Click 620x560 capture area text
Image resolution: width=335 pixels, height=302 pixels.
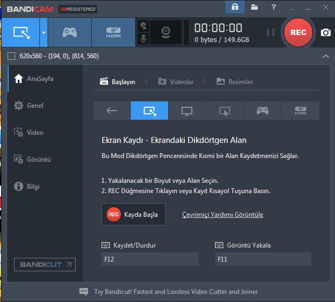(x=59, y=56)
